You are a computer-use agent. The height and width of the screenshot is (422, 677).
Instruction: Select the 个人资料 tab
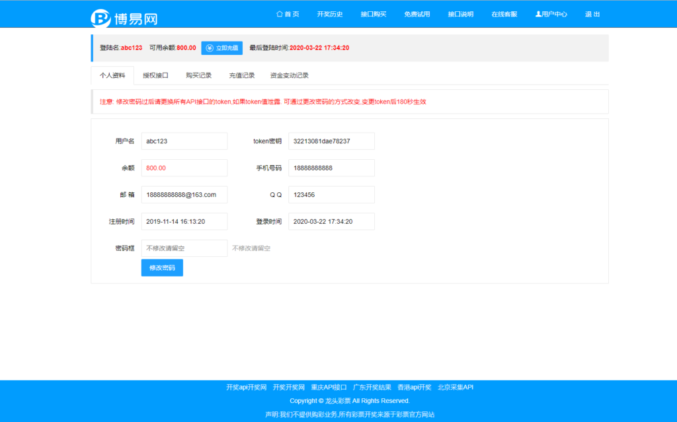112,75
